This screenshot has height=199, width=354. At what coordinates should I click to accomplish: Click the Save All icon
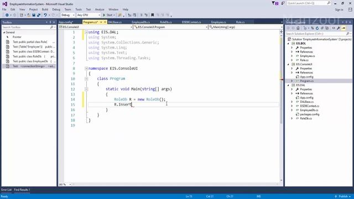(x=39, y=15)
